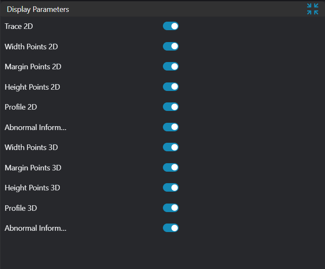325x269 pixels.
Task: Disable the Profile 2D toggle switch
Action: [x=171, y=107]
